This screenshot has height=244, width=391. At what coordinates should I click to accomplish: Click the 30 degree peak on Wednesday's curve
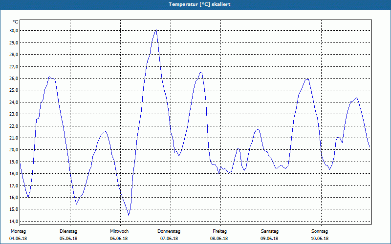(x=156, y=29)
